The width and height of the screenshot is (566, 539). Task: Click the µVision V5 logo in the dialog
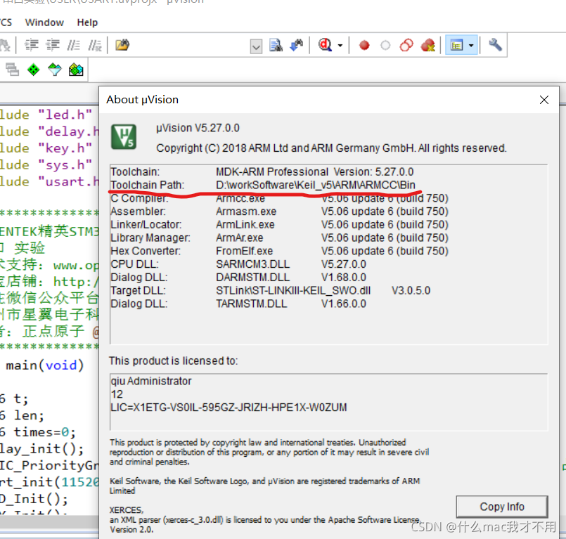pos(124,137)
